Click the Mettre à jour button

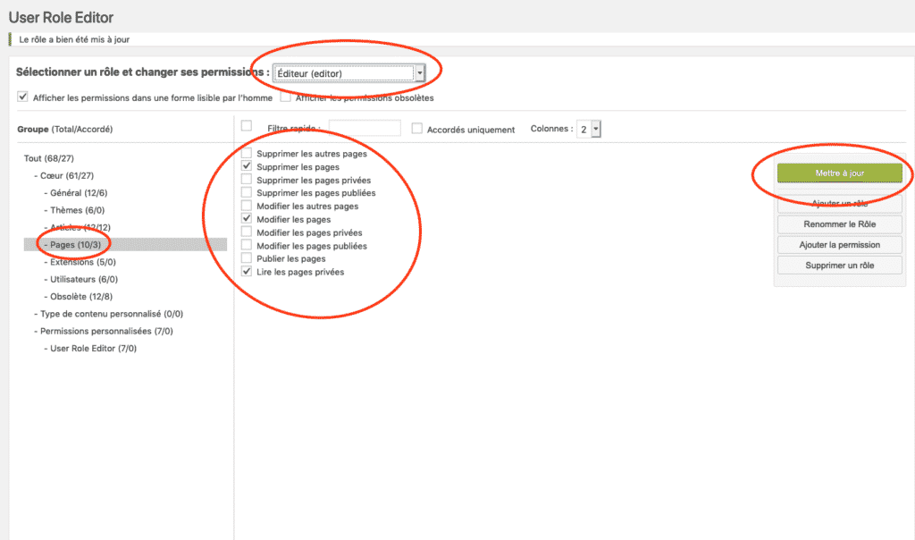pos(838,173)
